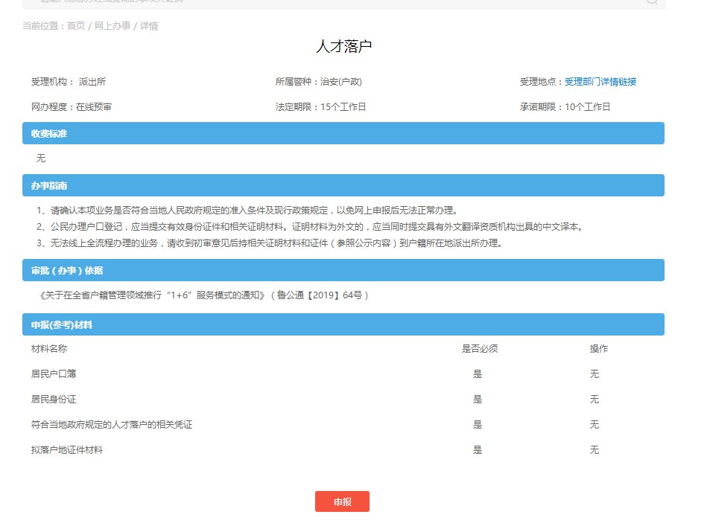Click the 材料名称 column header
Image resolution: width=710 pixels, height=526 pixels.
tap(49, 349)
